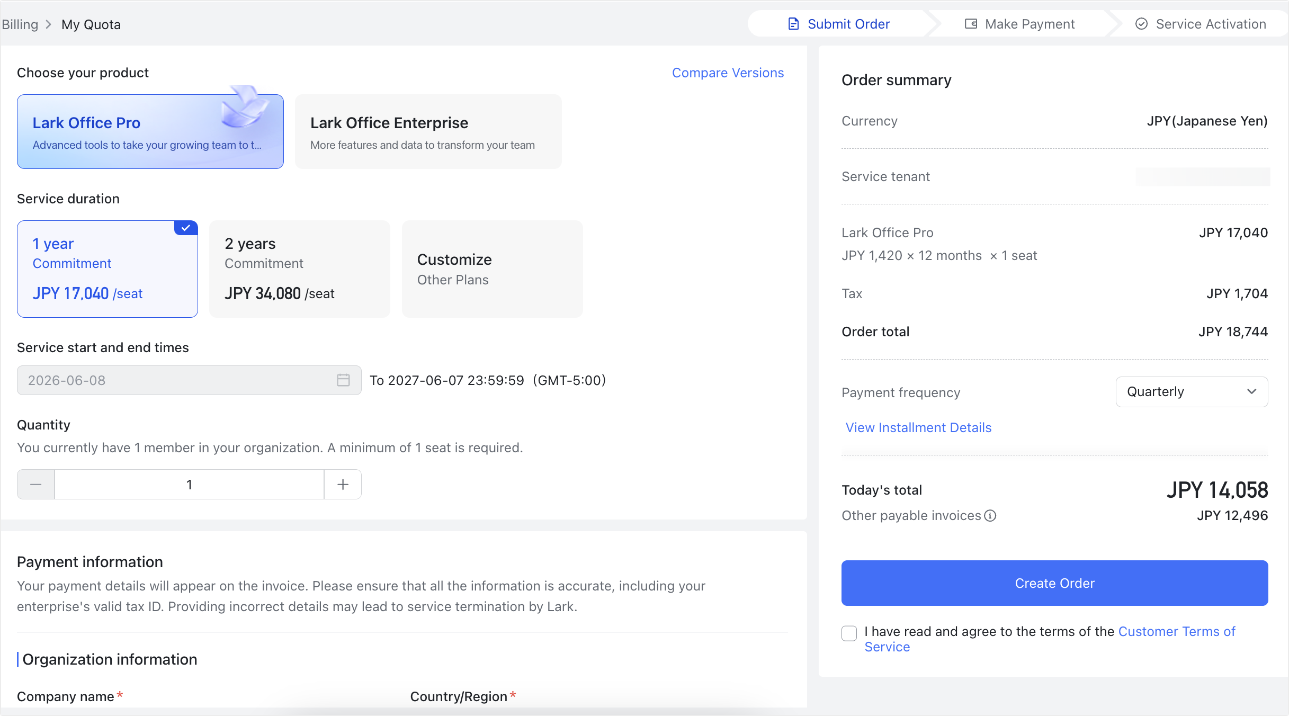Select the Lark Office Enterprise product card
Screen dimensions: 1289x716
[x=428, y=131]
